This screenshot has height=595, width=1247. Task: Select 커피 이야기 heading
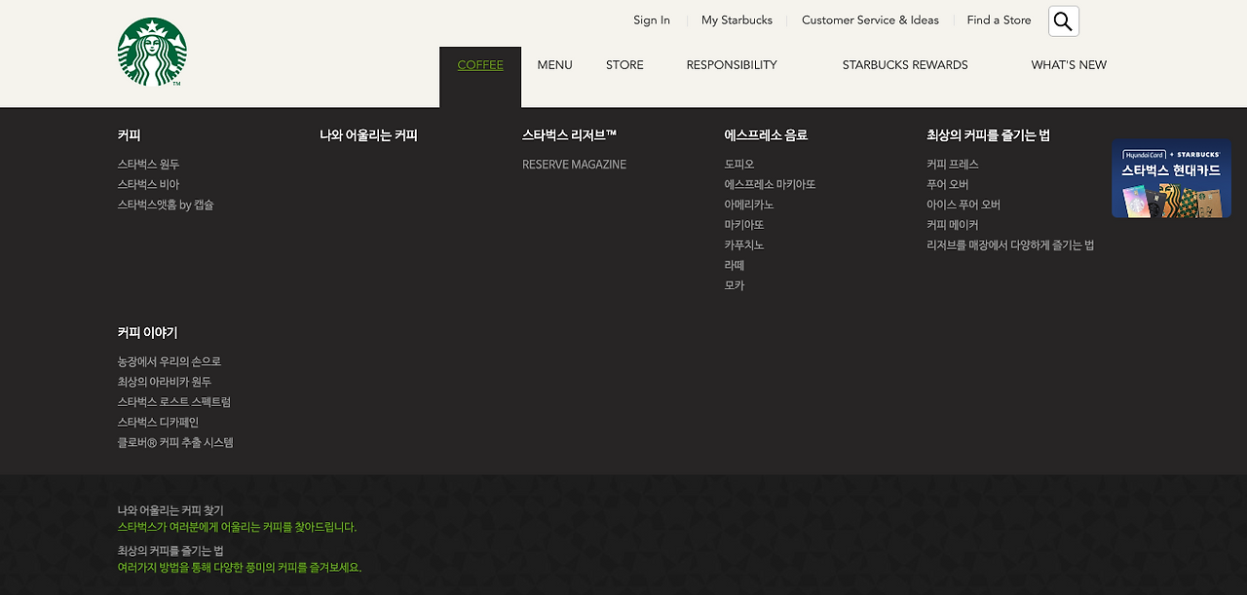click(x=147, y=333)
